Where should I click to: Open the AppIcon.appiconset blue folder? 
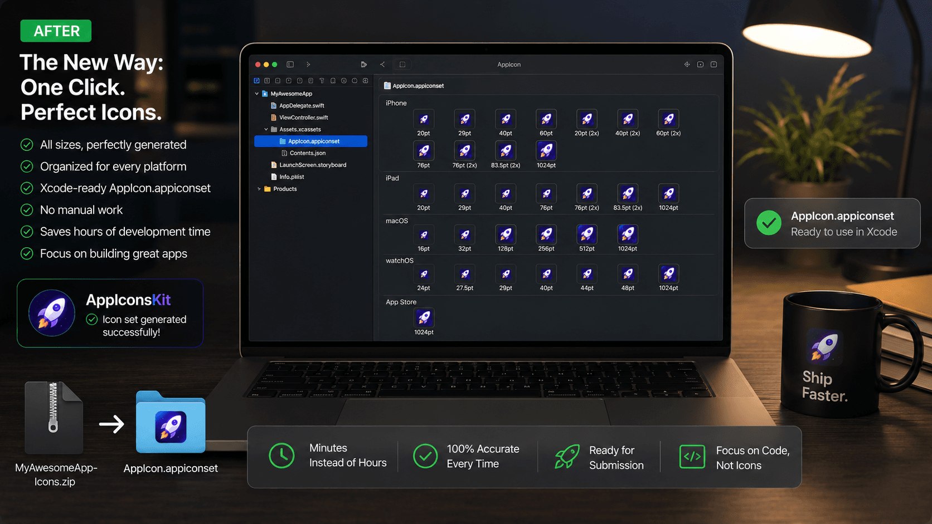[x=171, y=422]
